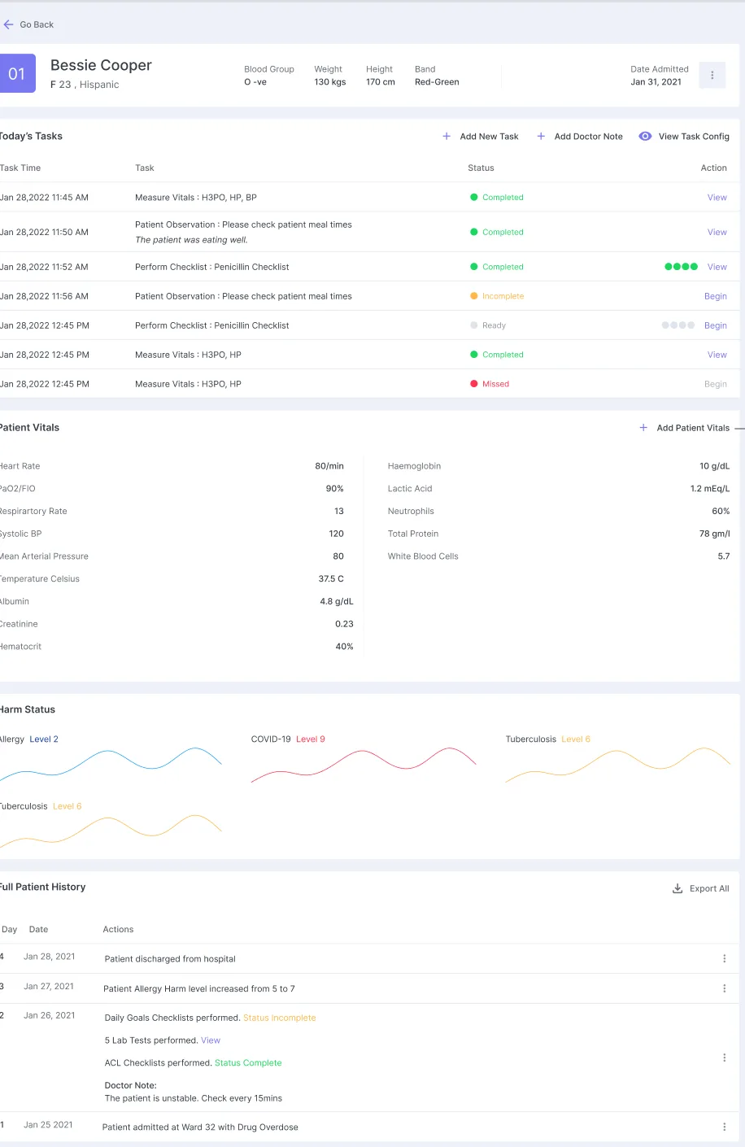
Task: Click the Band Red-Green value
Action: (437, 82)
